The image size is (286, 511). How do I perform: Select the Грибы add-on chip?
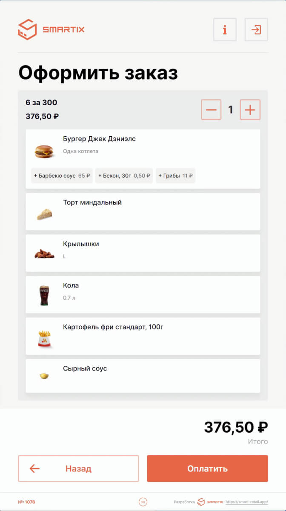(x=175, y=175)
